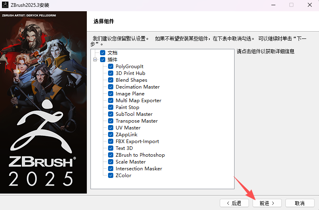Select the Decimation Master label
The width and height of the screenshot is (319, 210).
138,87
